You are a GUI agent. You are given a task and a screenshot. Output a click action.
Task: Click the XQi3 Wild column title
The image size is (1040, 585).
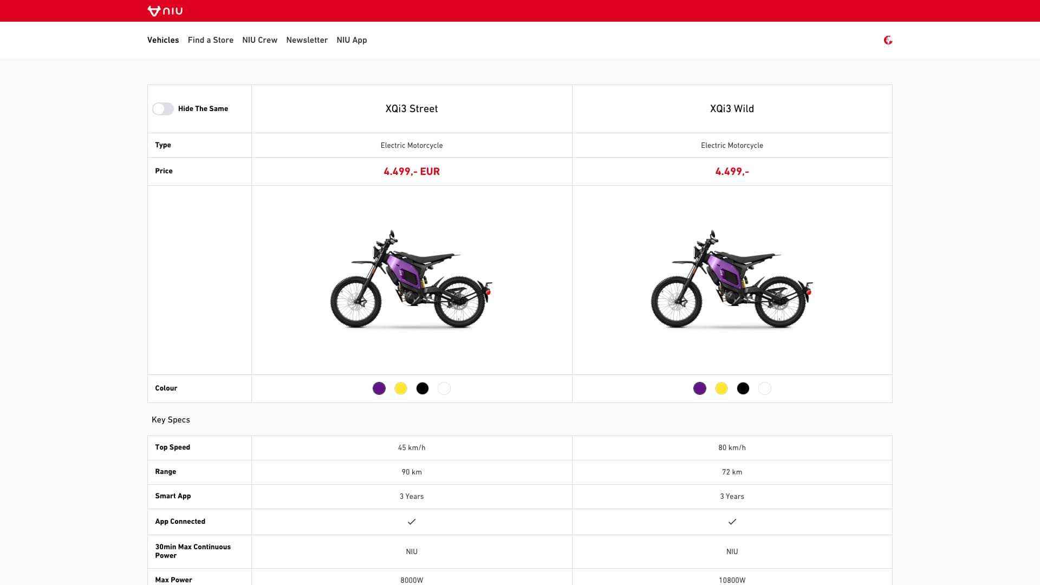point(732,109)
